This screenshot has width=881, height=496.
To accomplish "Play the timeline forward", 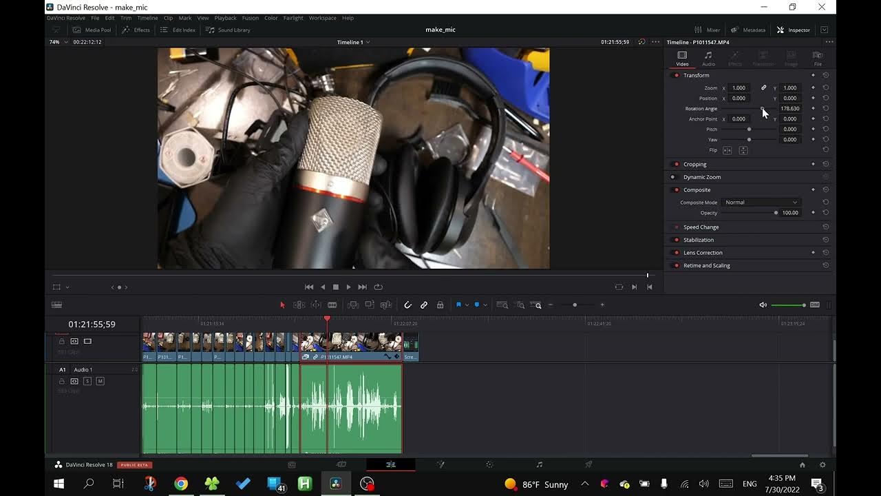I will pos(348,287).
